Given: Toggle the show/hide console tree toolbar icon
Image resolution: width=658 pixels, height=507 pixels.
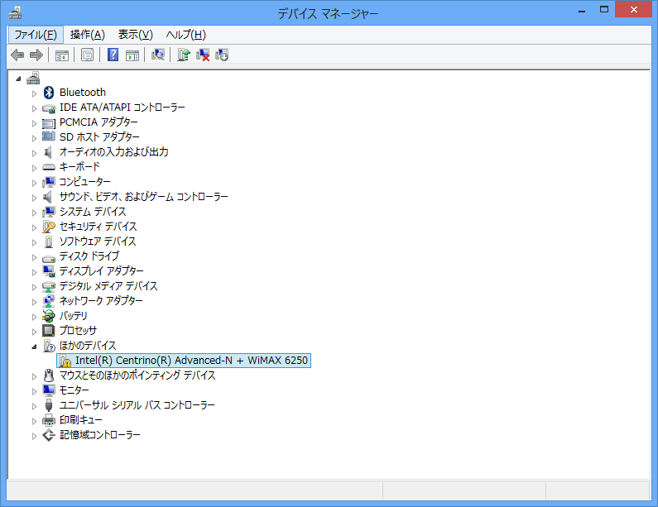Looking at the screenshot, I should coord(62,55).
